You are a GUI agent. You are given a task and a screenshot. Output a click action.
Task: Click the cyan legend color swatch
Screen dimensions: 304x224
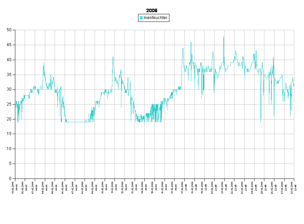pos(141,18)
